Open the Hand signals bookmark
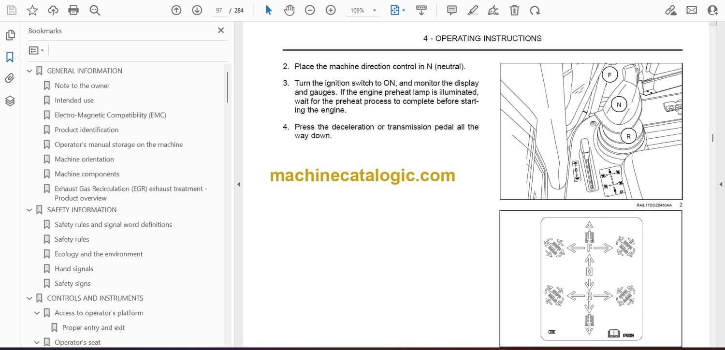Image resolution: width=725 pixels, height=350 pixels. tap(73, 269)
